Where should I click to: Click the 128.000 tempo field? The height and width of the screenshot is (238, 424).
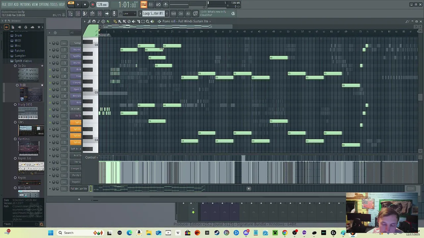102,5
